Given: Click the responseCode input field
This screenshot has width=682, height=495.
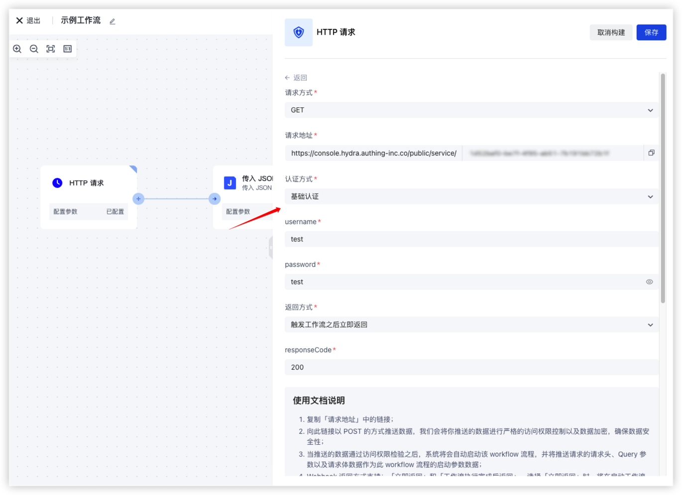Looking at the screenshot, I should click(x=471, y=368).
